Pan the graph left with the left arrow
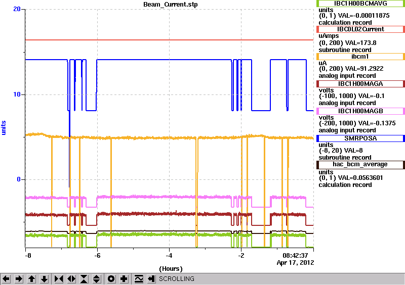 [6, 279]
